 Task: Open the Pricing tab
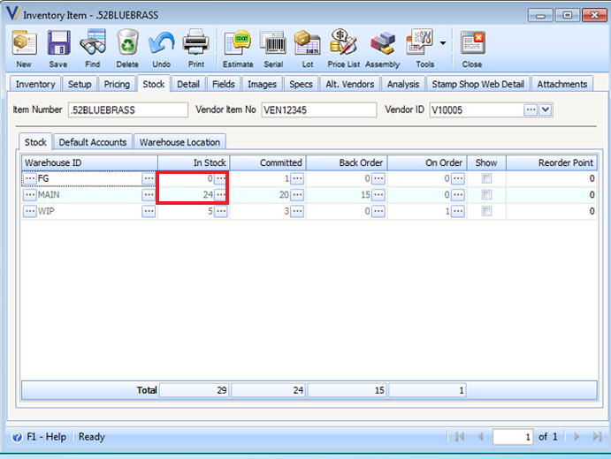pos(117,84)
